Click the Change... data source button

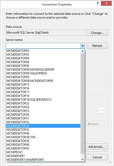click(x=97, y=33)
